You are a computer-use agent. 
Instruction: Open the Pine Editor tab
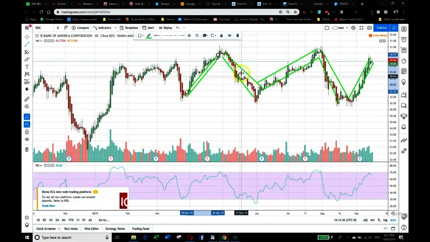click(92, 229)
